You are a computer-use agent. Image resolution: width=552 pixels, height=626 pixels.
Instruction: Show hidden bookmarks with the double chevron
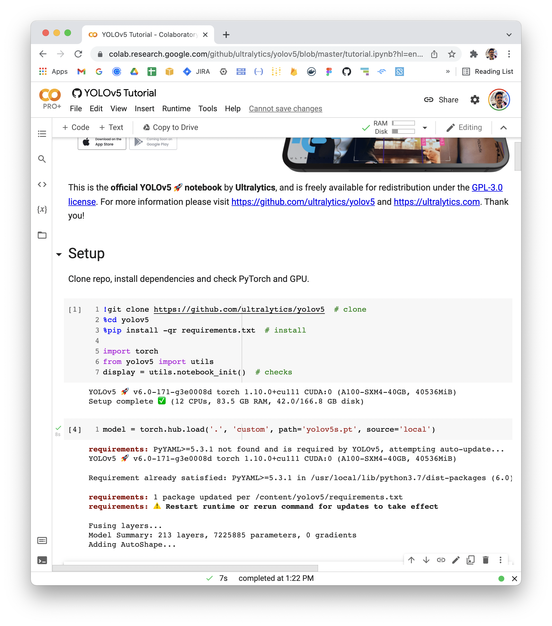tap(448, 71)
